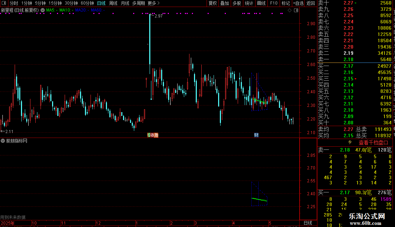Add stock via +自选 button

[x=298, y=3]
